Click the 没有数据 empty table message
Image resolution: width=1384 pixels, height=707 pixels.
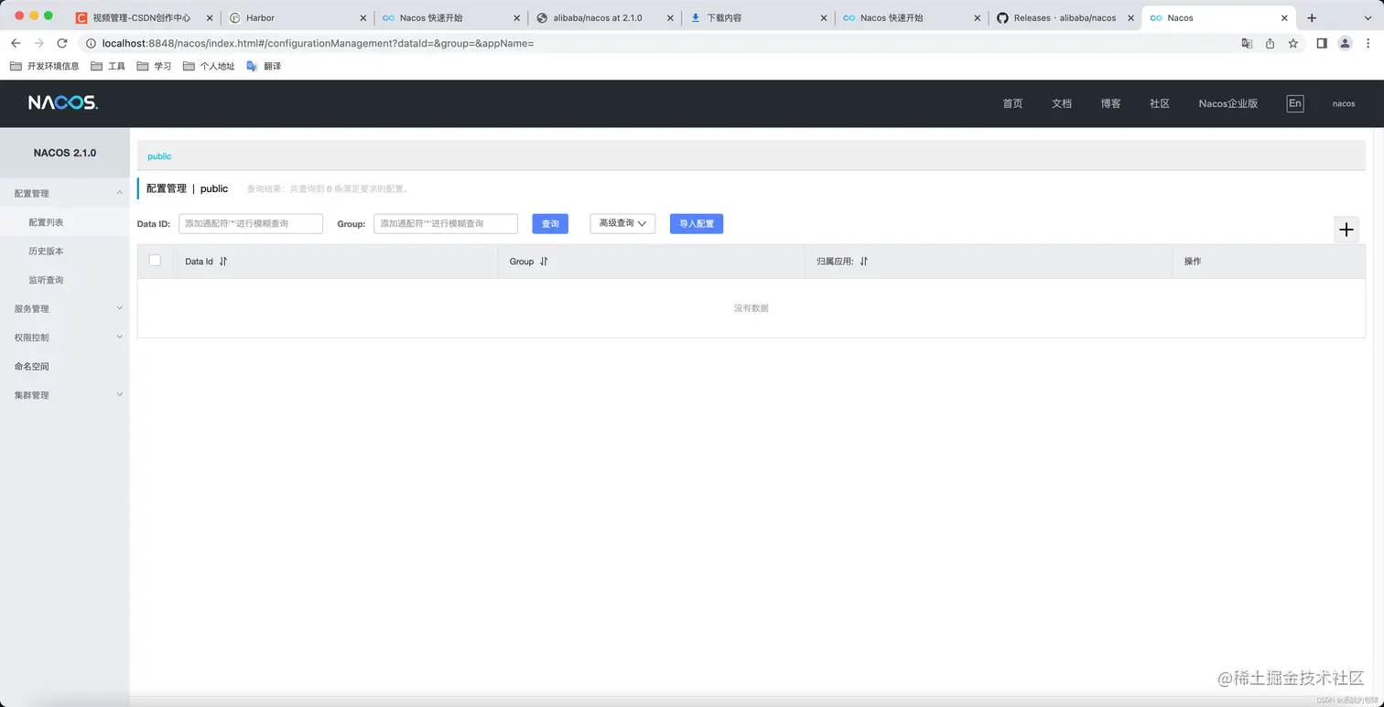click(751, 308)
